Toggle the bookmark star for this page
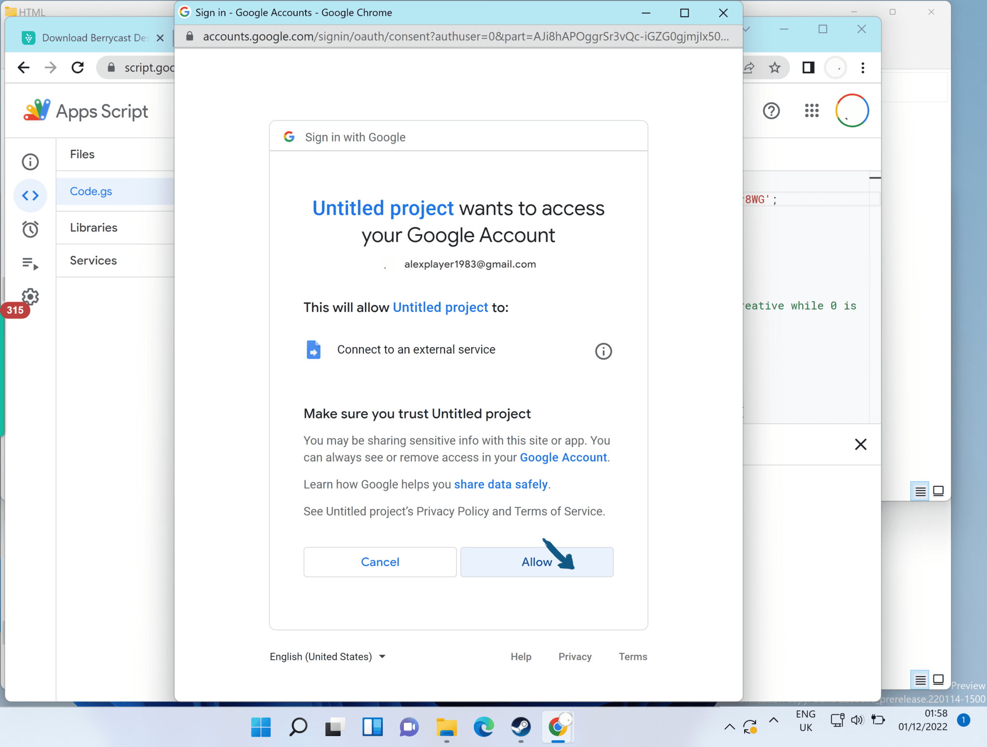The image size is (987, 747). pyautogui.click(x=774, y=67)
